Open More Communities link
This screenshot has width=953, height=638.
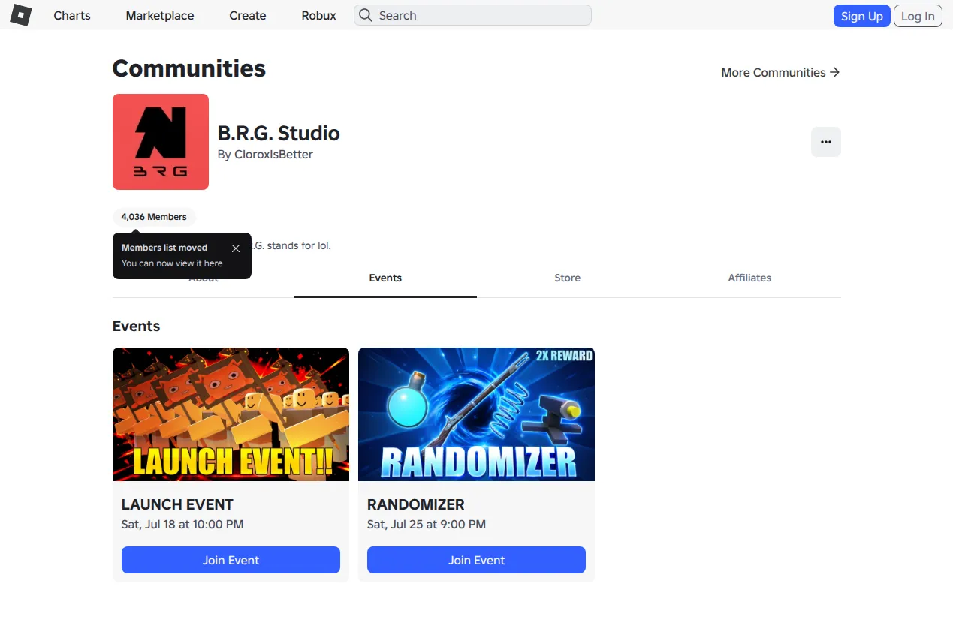(780, 72)
